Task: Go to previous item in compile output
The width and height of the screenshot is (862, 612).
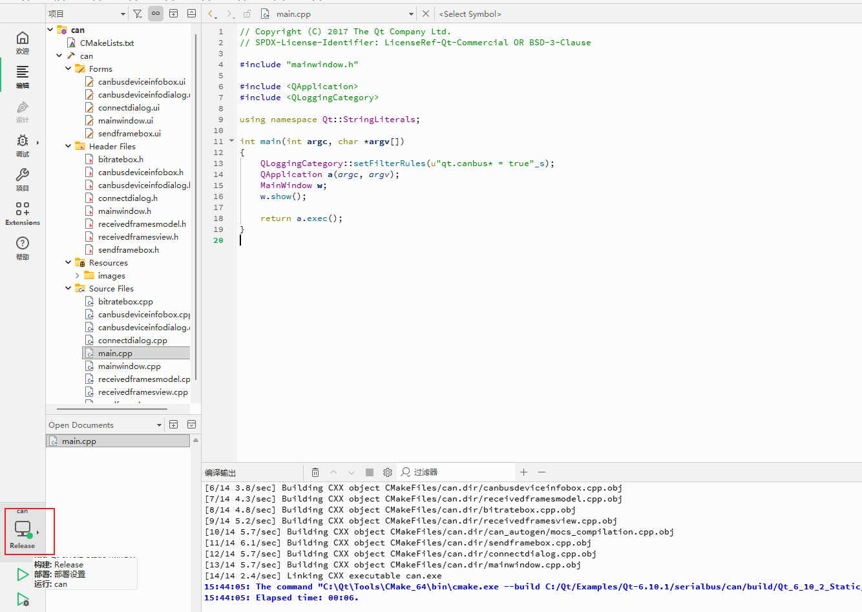Action: click(333, 472)
